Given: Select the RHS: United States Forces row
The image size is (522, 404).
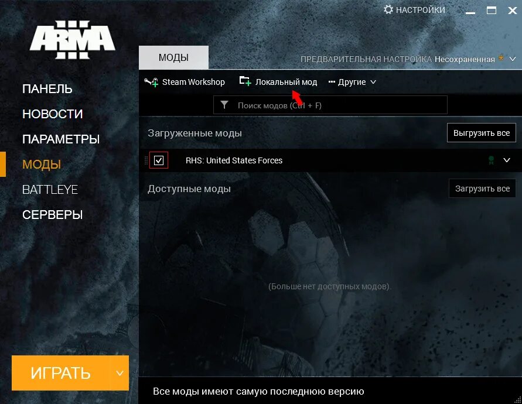Looking at the screenshot, I should [330, 160].
